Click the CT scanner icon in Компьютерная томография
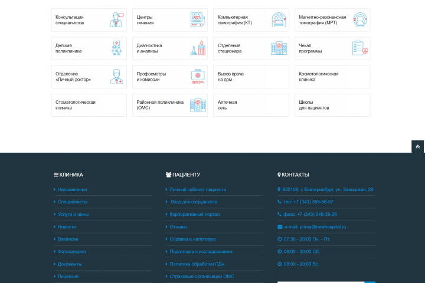The height and width of the screenshot is (283, 425). 279,19
